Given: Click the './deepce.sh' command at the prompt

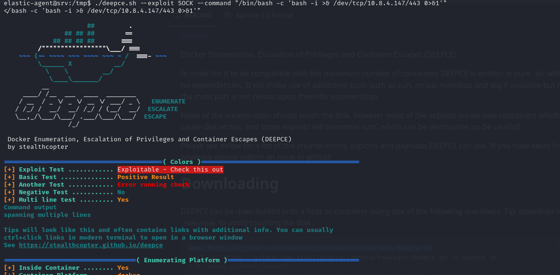Looking at the screenshot, I should tap(116, 3).
